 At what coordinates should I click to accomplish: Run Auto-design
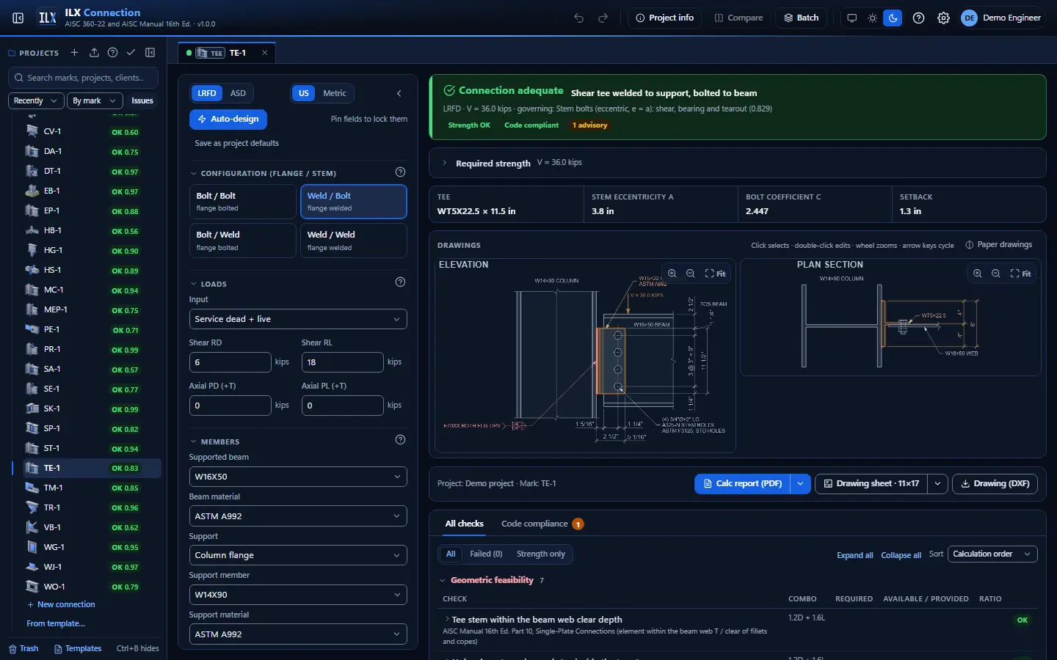pyautogui.click(x=228, y=119)
